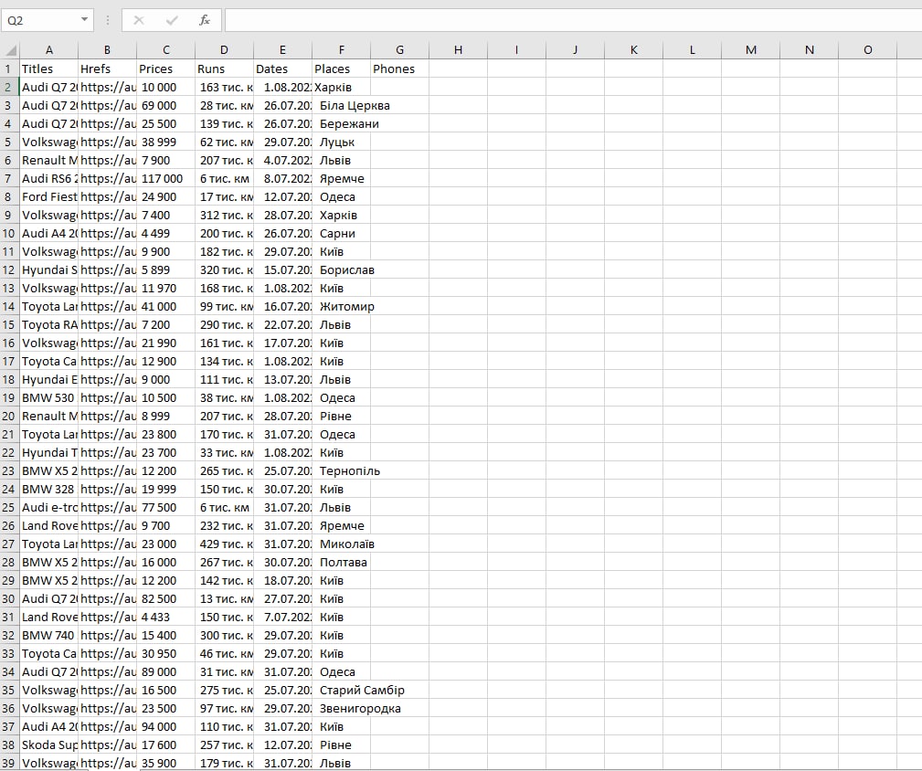Select the date cell 4.07.202 in row 6

[283, 160]
